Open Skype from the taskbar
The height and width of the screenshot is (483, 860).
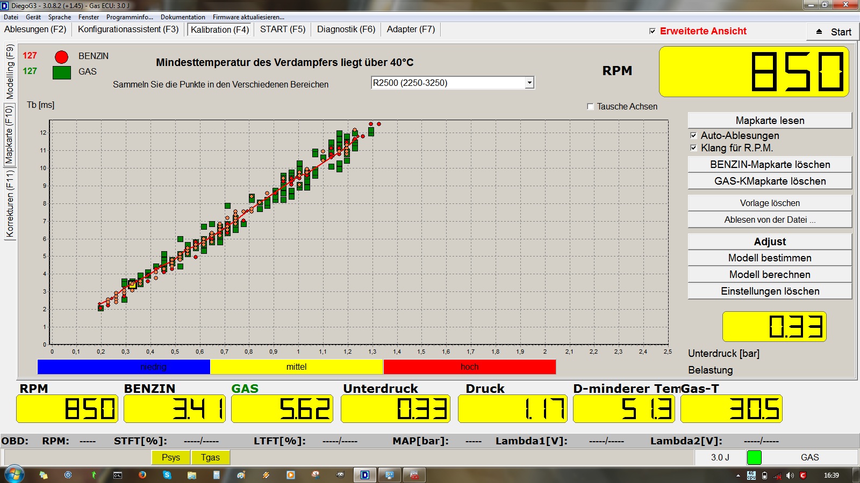click(x=167, y=475)
